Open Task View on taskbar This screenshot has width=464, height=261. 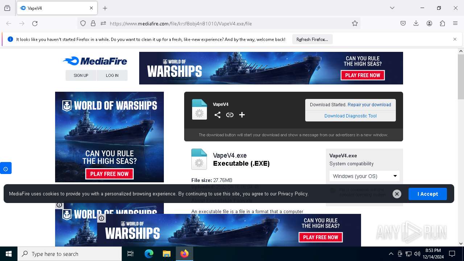(130, 254)
